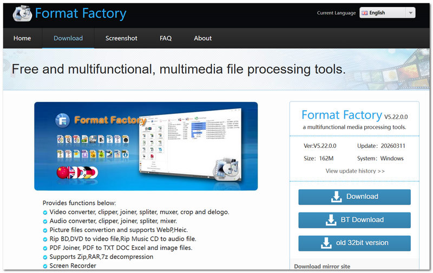Click the 'Free and multifunctional' headline text
Screen dimensions: 433x273
coord(179,69)
